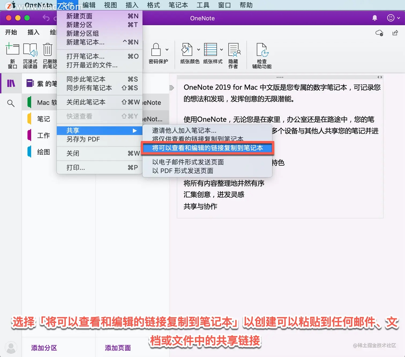This screenshot has height=357, width=405.
Task: Open the dropdown beside the smiley face
Action: (399, 18)
